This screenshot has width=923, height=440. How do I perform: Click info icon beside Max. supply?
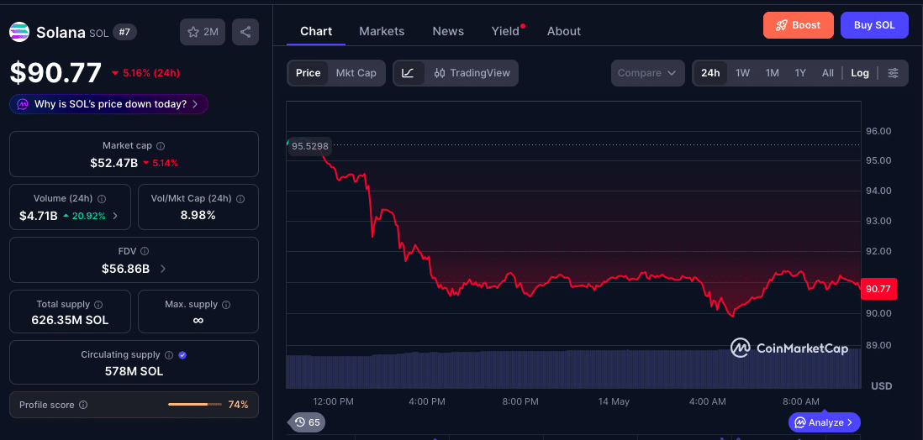tap(227, 305)
